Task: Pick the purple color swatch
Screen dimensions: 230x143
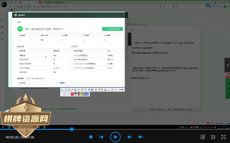Action: [x=86, y=93]
